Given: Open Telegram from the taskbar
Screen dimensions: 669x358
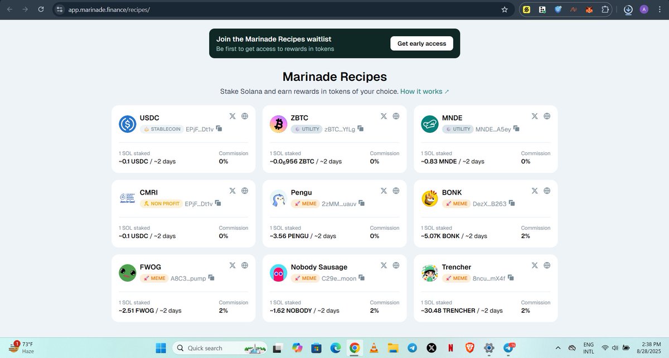Looking at the screenshot, I should click(412, 348).
